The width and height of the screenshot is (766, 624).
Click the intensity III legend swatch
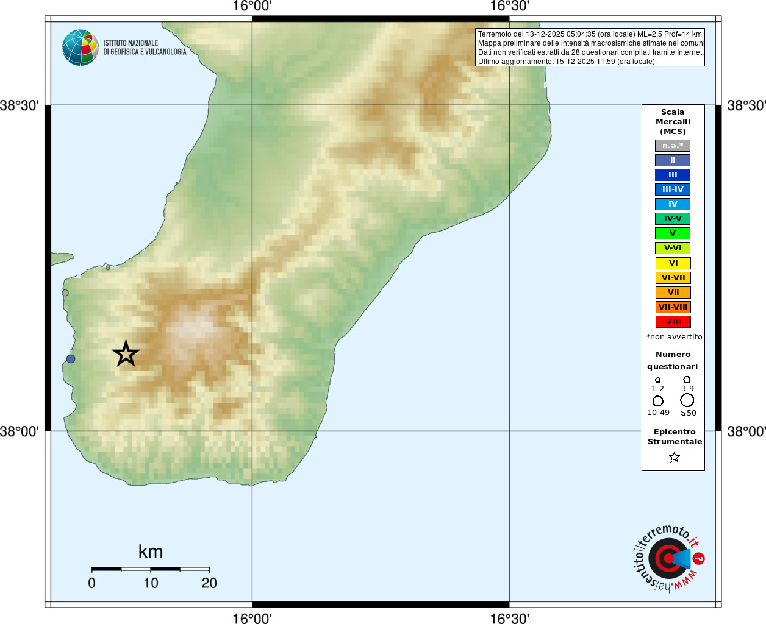click(x=673, y=175)
